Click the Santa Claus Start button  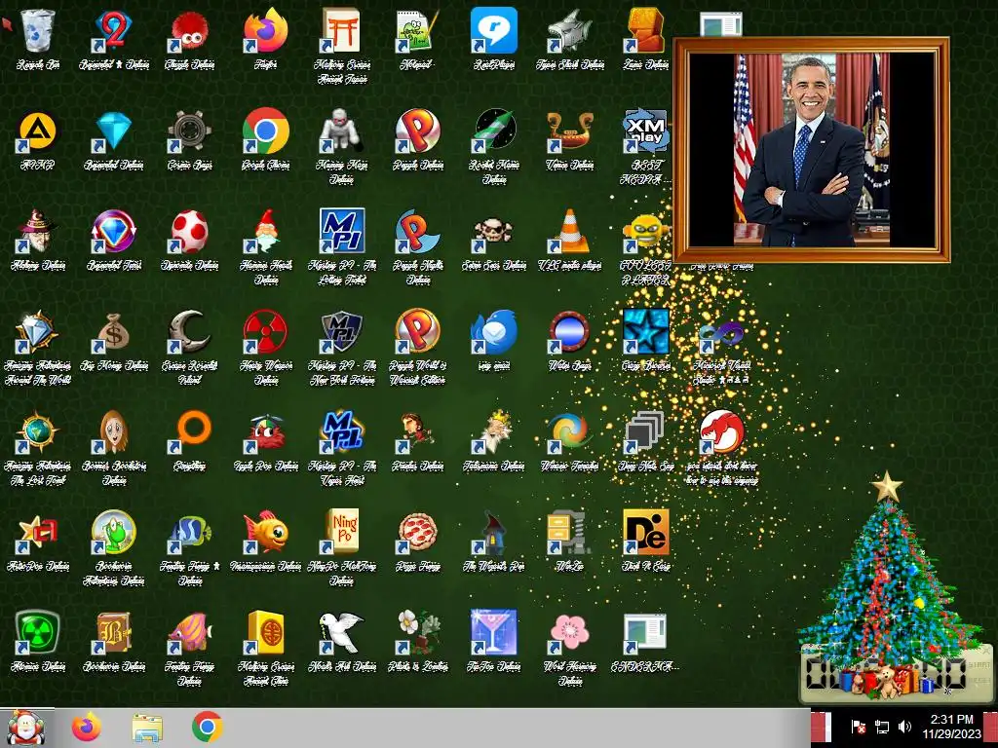26,729
